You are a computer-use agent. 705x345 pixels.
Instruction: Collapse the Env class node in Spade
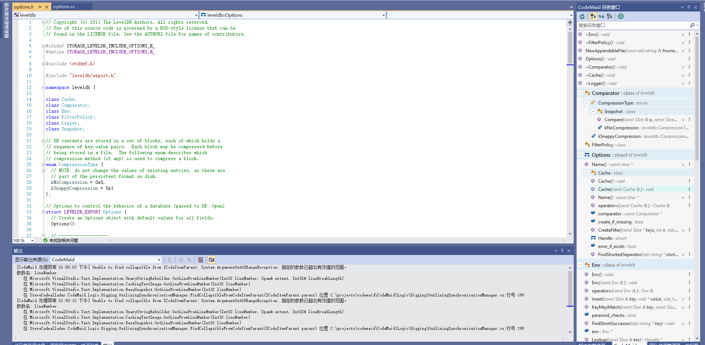click(x=581, y=265)
